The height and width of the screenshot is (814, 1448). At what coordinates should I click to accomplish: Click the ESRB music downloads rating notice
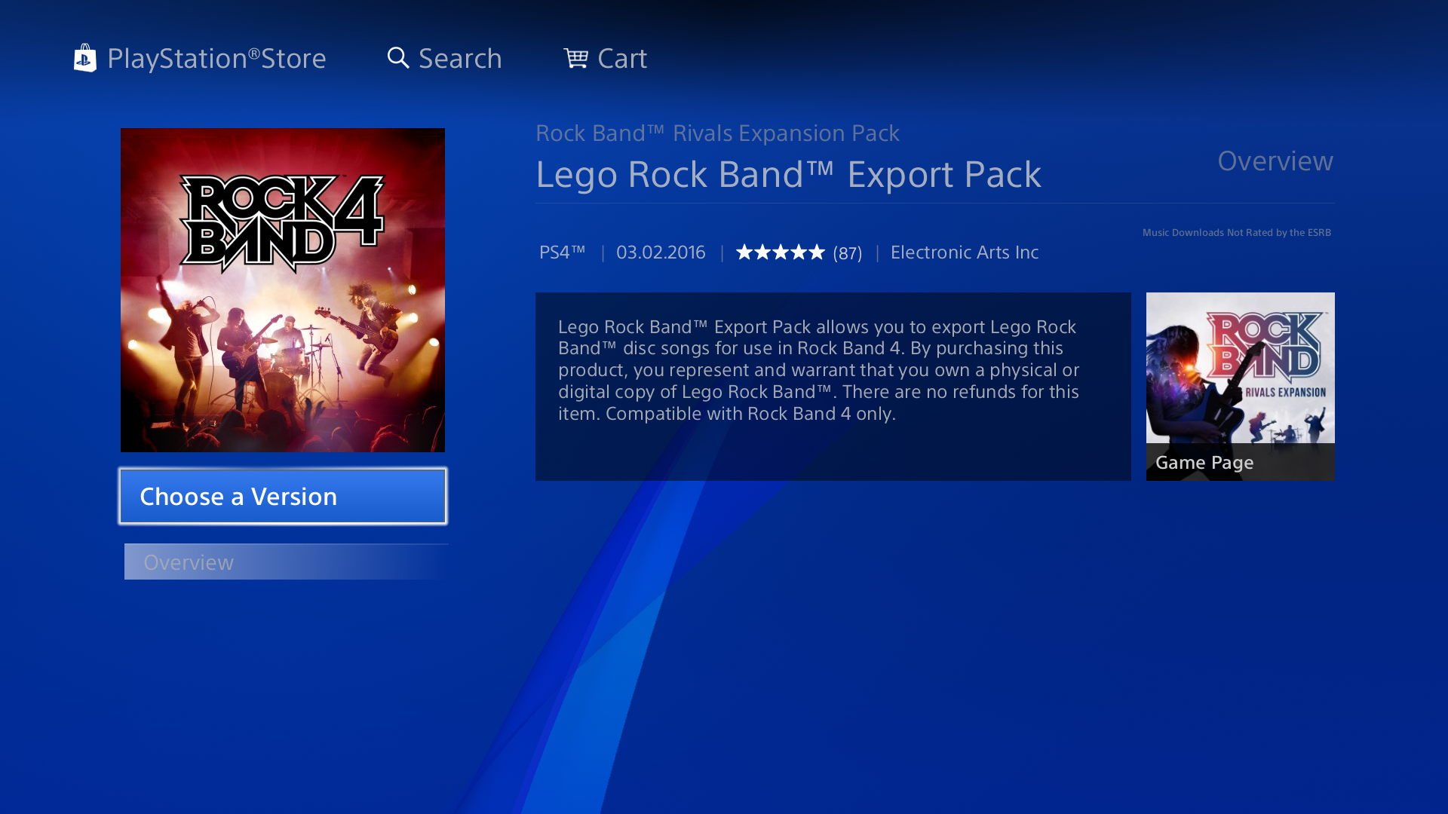tap(1236, 232)
